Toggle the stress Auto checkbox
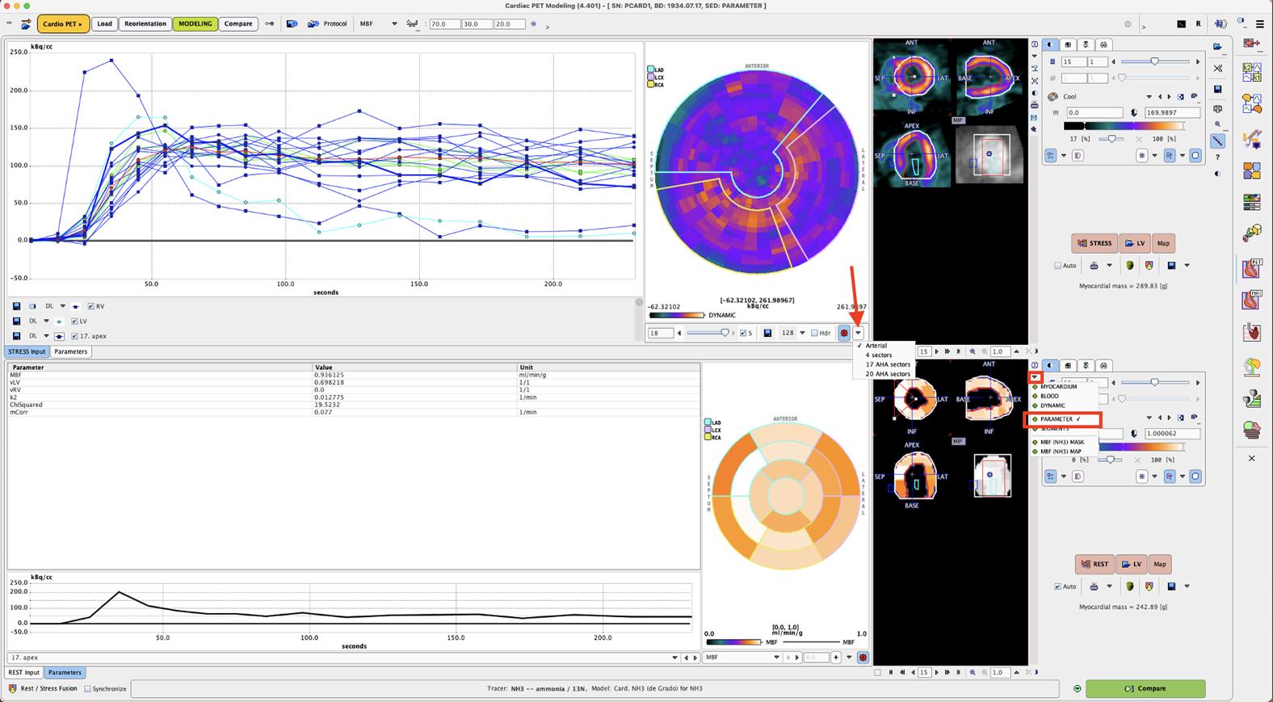1273x702 pixels. point(1057,266)
